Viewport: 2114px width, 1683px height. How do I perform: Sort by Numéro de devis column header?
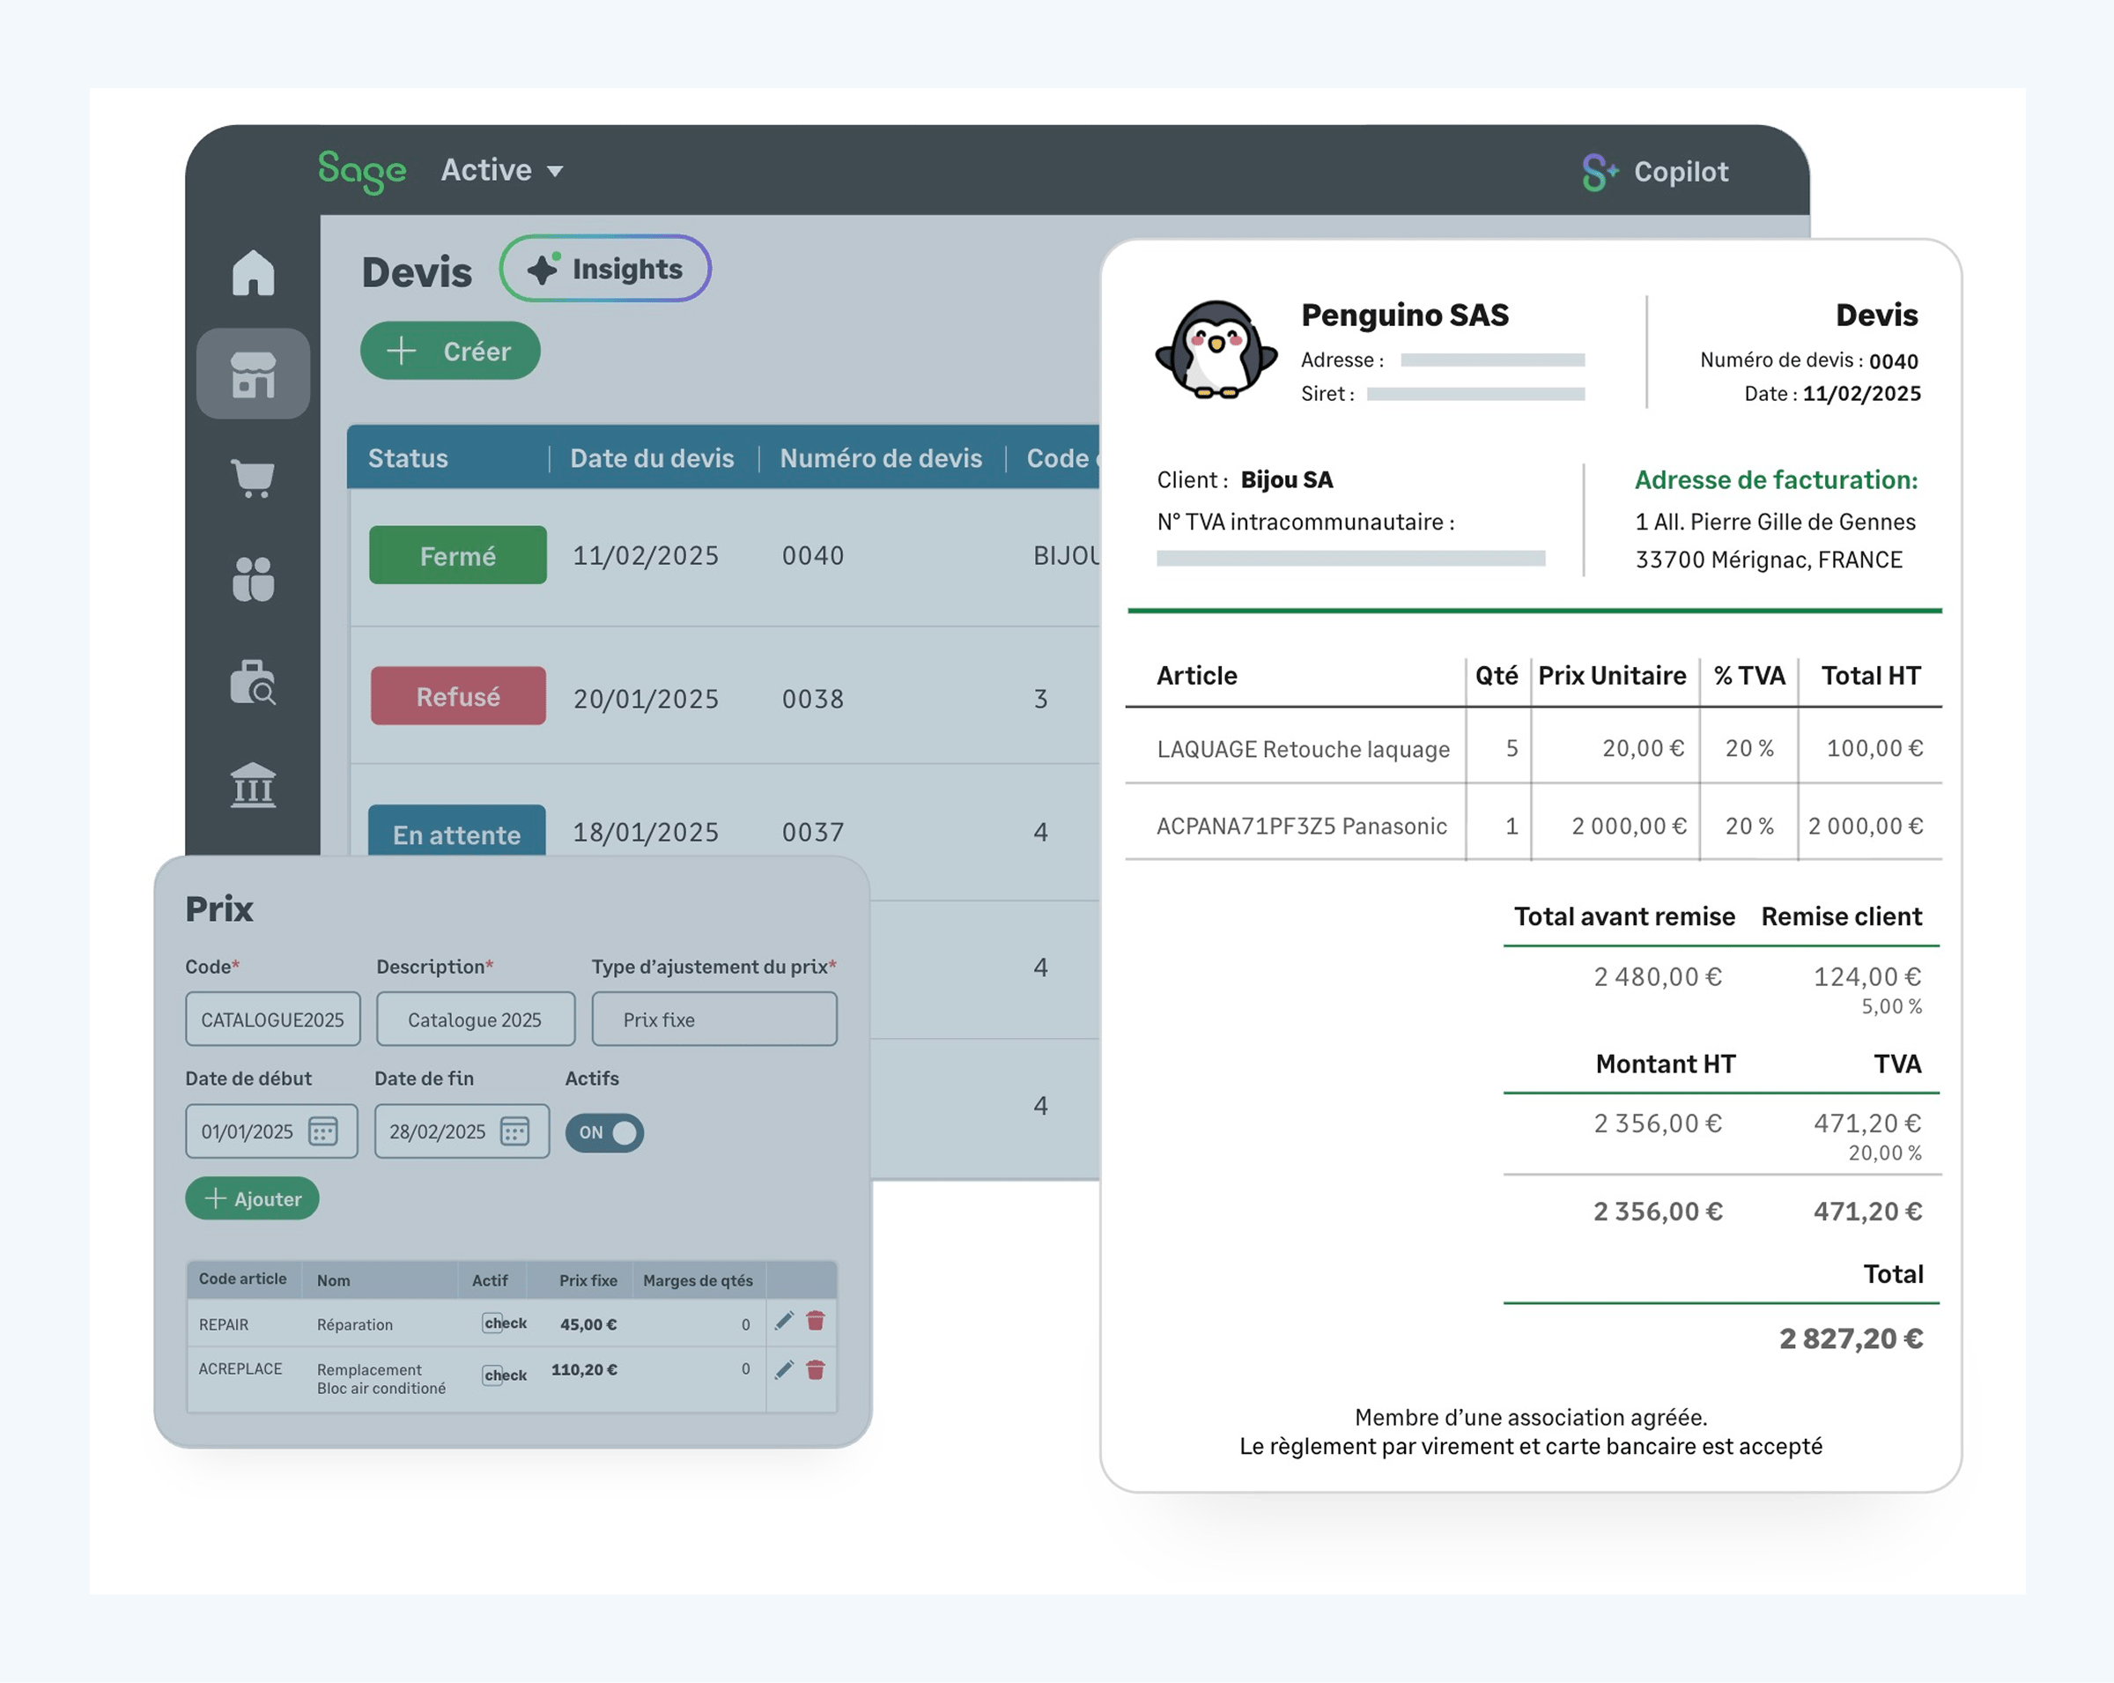(x=881, y=458)
